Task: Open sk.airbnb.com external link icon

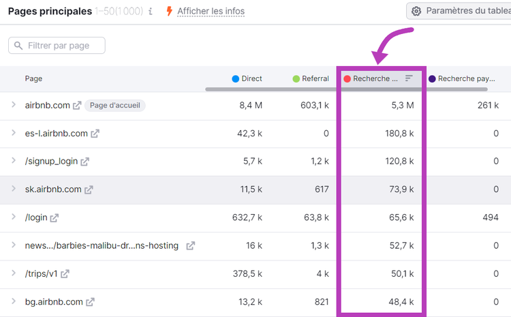Action: point(89,190)
